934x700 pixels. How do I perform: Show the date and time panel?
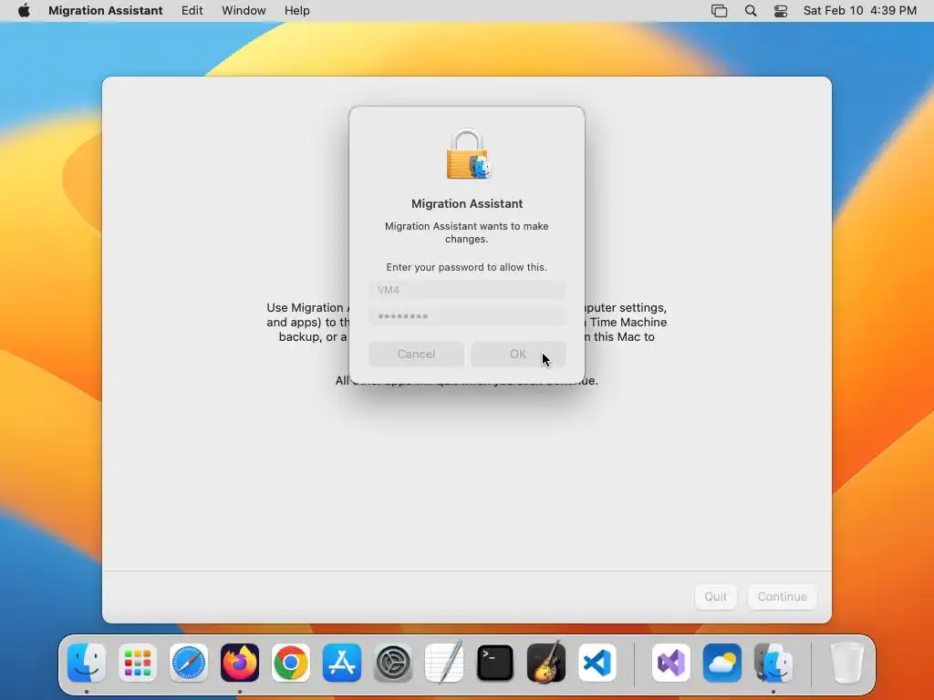tap(859, 11)
